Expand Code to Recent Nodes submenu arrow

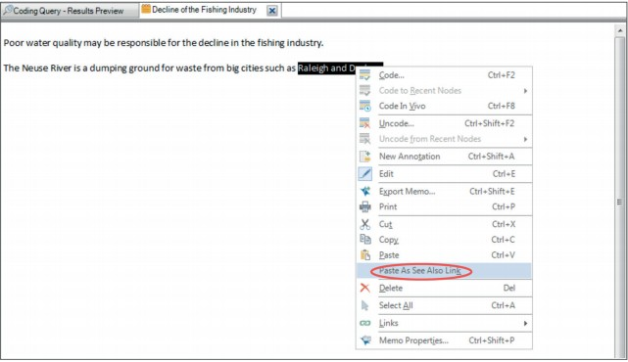tap(525, 91)
